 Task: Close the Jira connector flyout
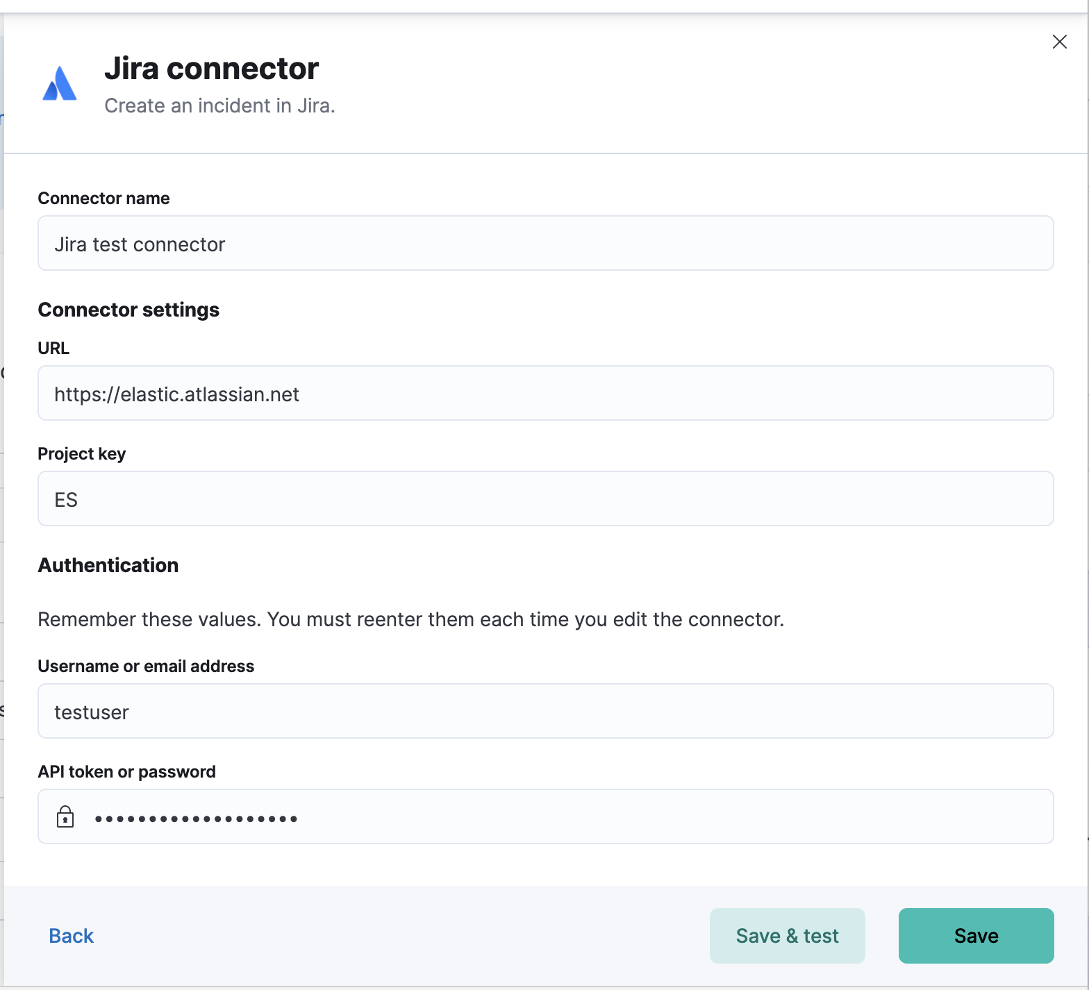pyautogui.click(x=1059, y=42)
